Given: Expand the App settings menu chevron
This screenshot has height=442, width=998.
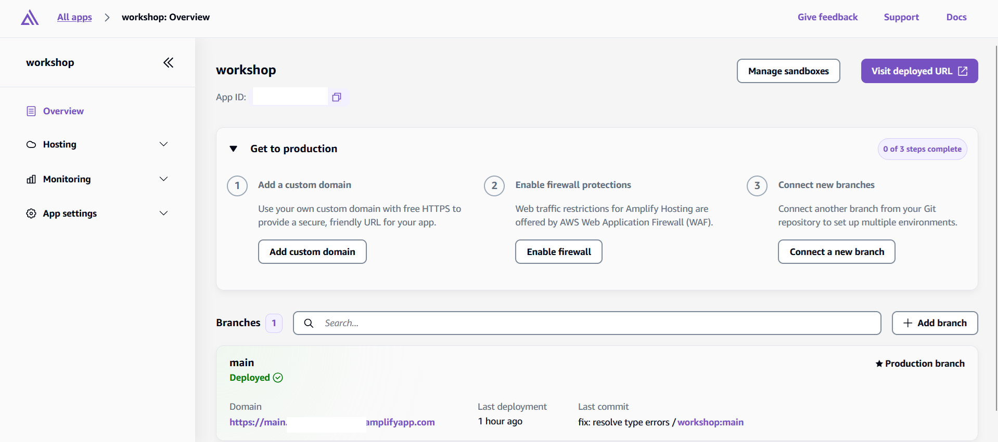Looking at the screenshot, I should [163, 213].
